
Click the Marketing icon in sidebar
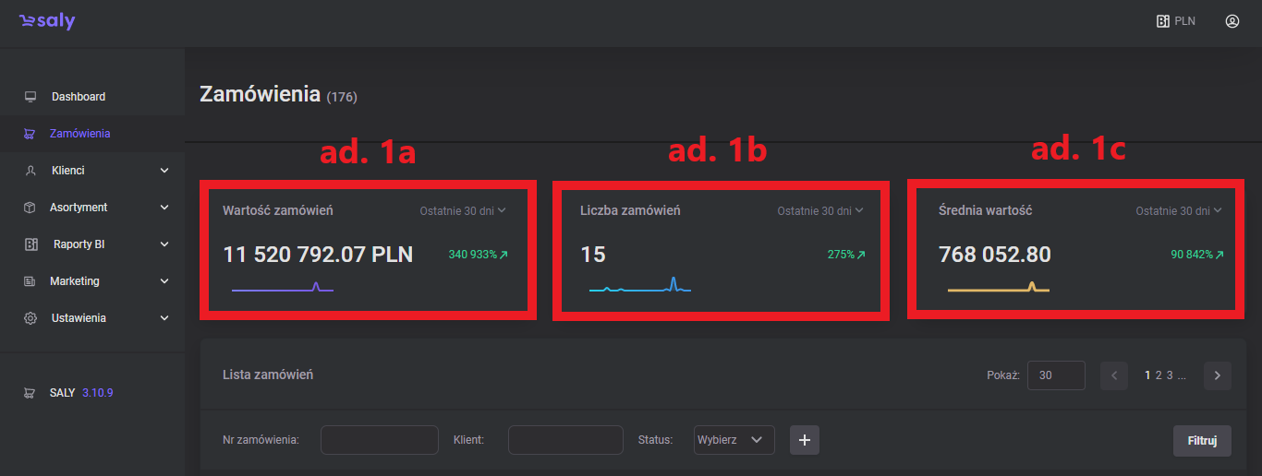tap(30, 281)
